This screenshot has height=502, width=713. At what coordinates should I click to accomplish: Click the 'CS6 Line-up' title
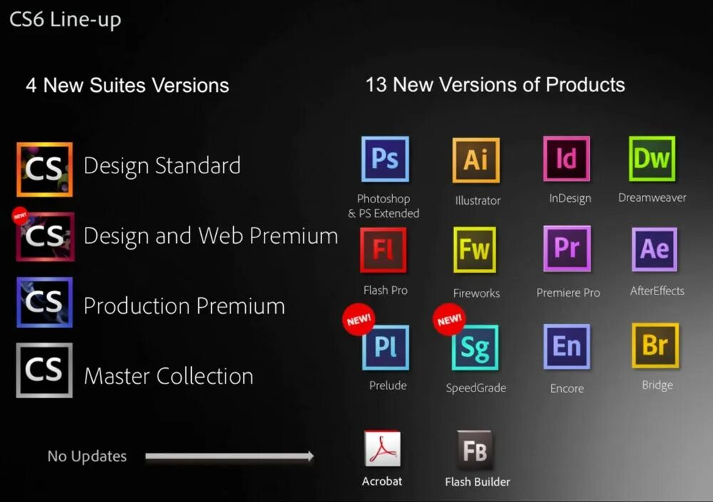66,20
